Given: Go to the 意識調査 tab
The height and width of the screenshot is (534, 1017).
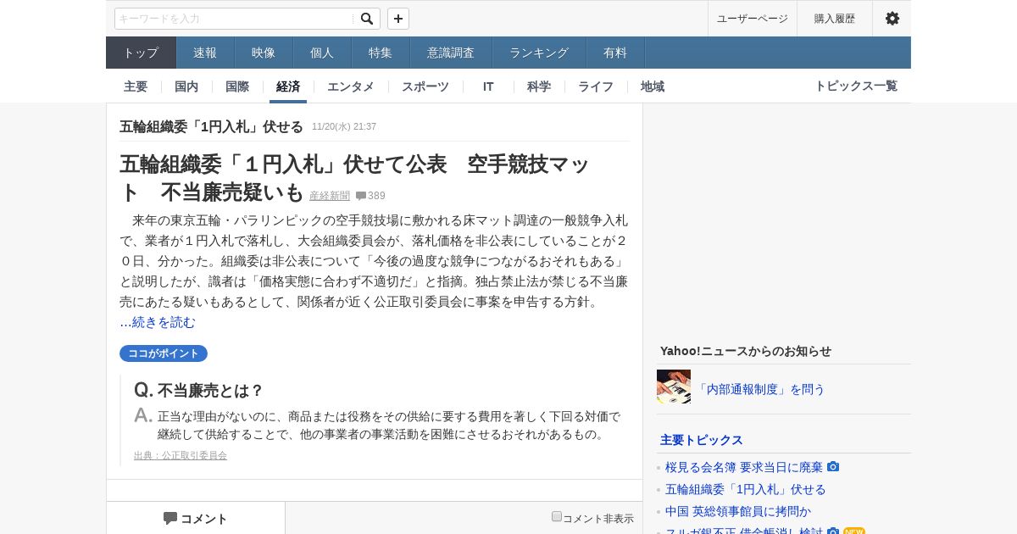Looking at the screenshot, I should 451,53.
